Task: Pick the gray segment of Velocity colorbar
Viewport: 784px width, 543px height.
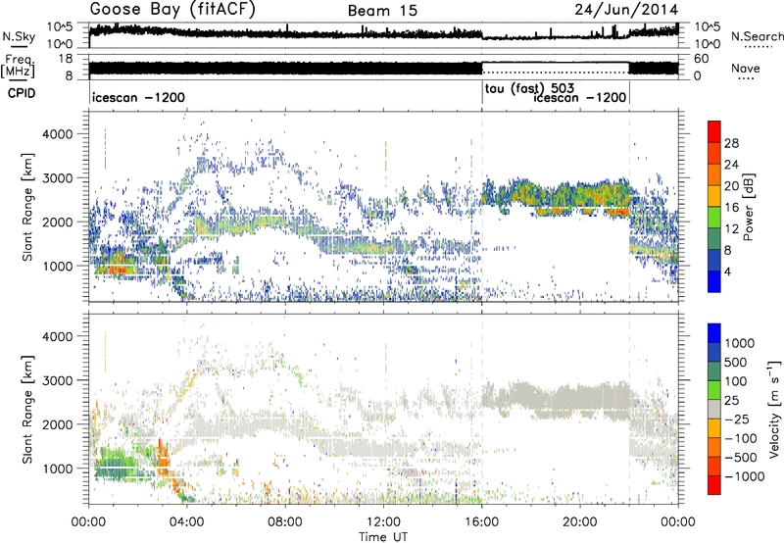Action: click(714, 410)
